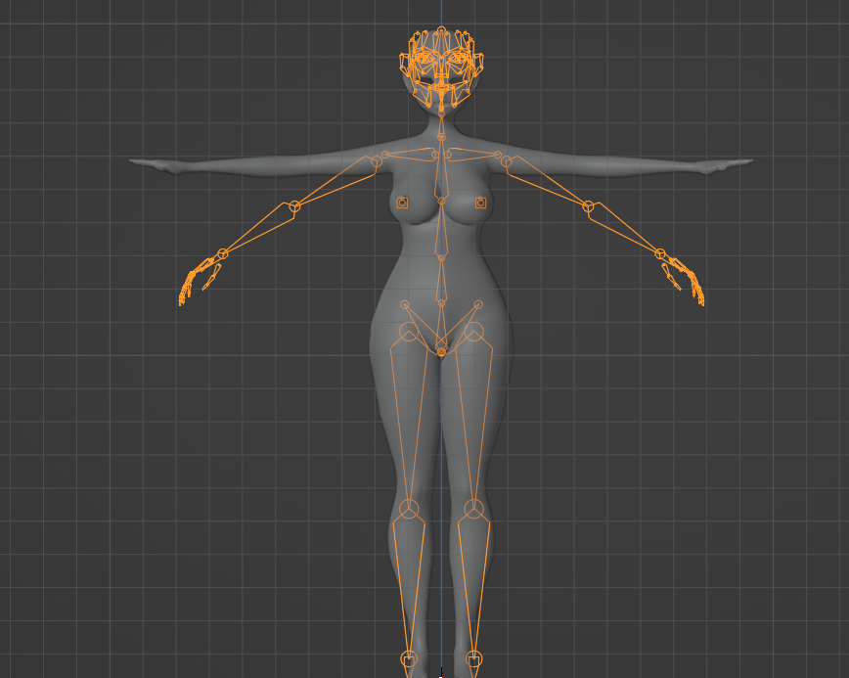Select the character's right breast bone square
The height and width of the screenshot is (678, 849).
point(402,203)
